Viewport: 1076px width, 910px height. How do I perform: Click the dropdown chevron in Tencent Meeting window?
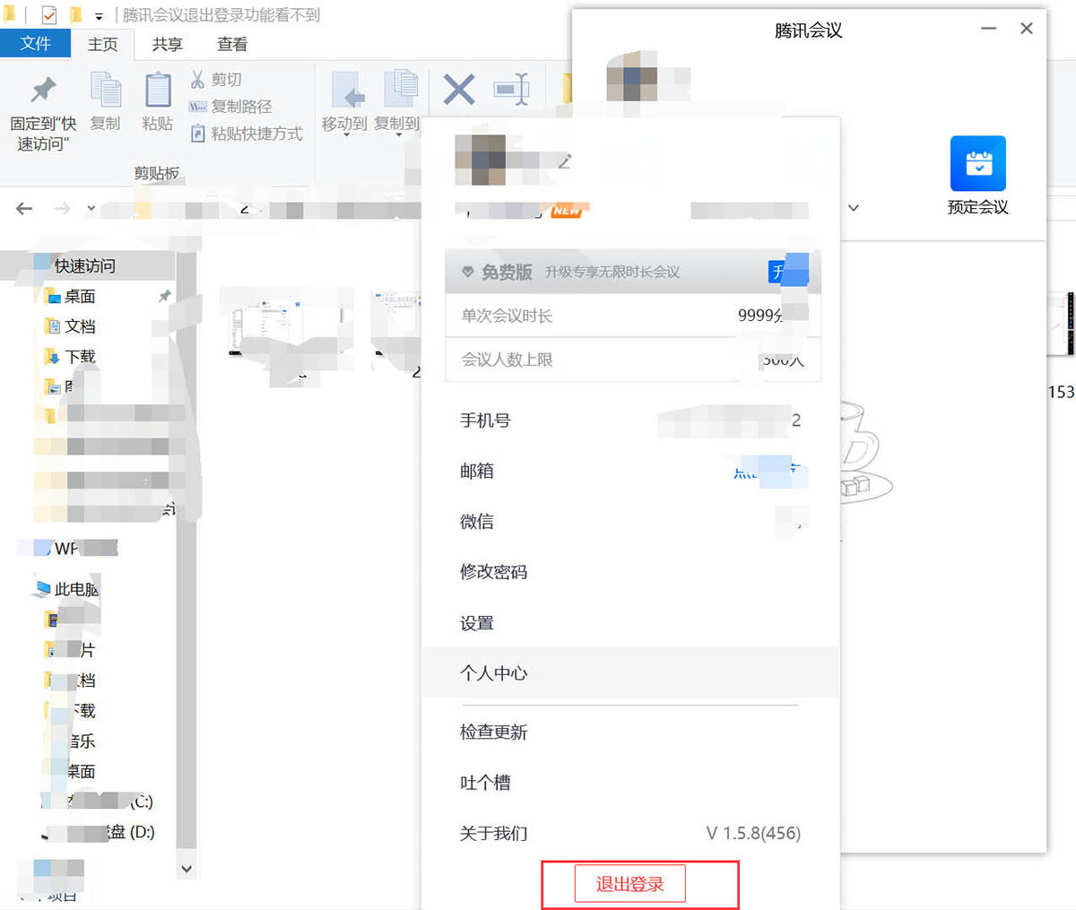(x=854, y=208)
